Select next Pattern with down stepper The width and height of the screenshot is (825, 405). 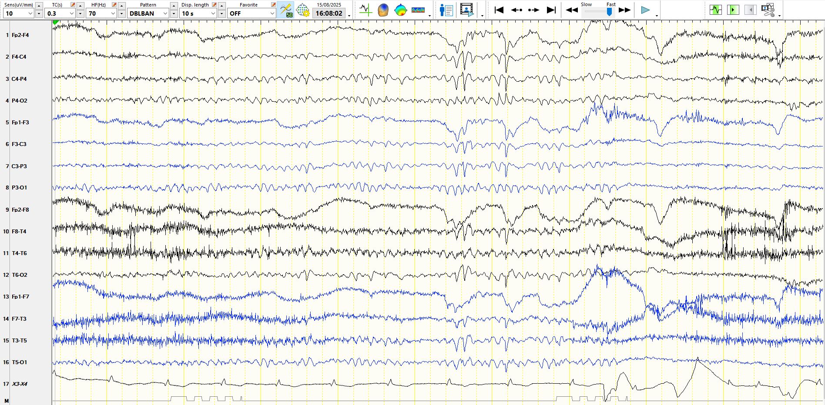(174, 13)
